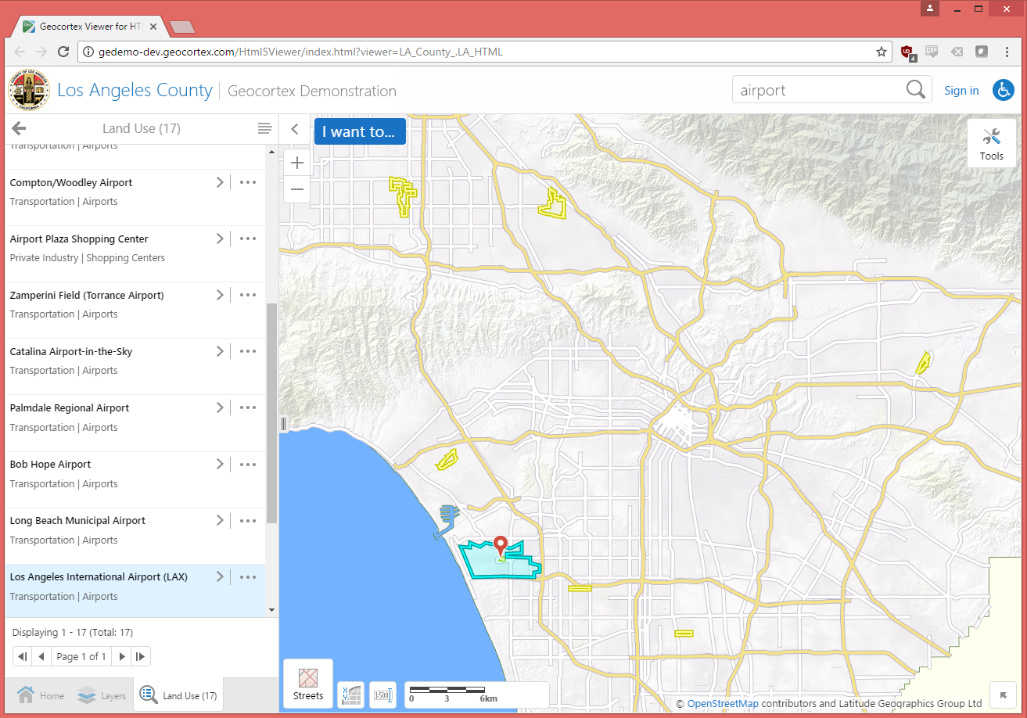This screenshot has width=1027, height=718.
Task: Open actions menu for Bob Hope Airport
Action: click(248, 464)
